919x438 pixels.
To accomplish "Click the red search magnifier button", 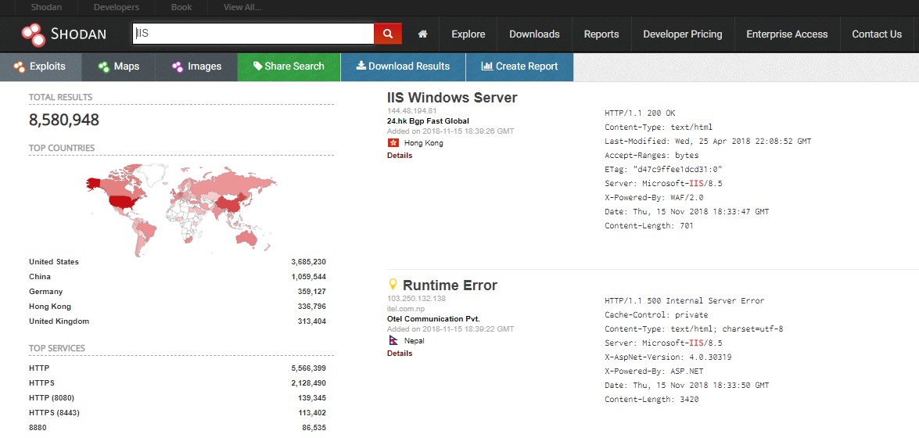I will 388,34.
